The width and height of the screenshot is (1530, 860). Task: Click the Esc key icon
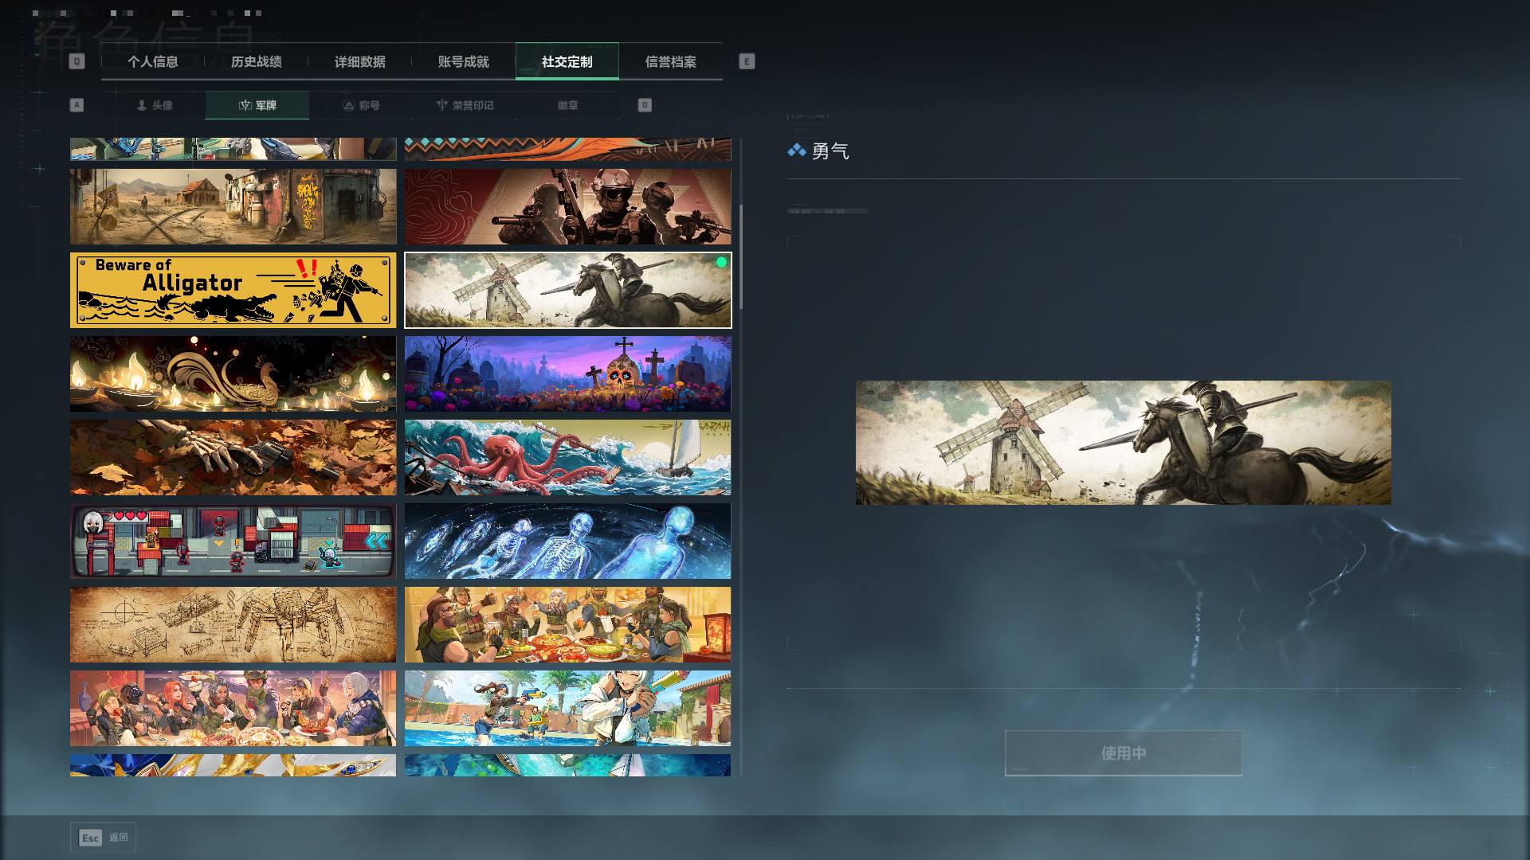(x=91, y=838)
